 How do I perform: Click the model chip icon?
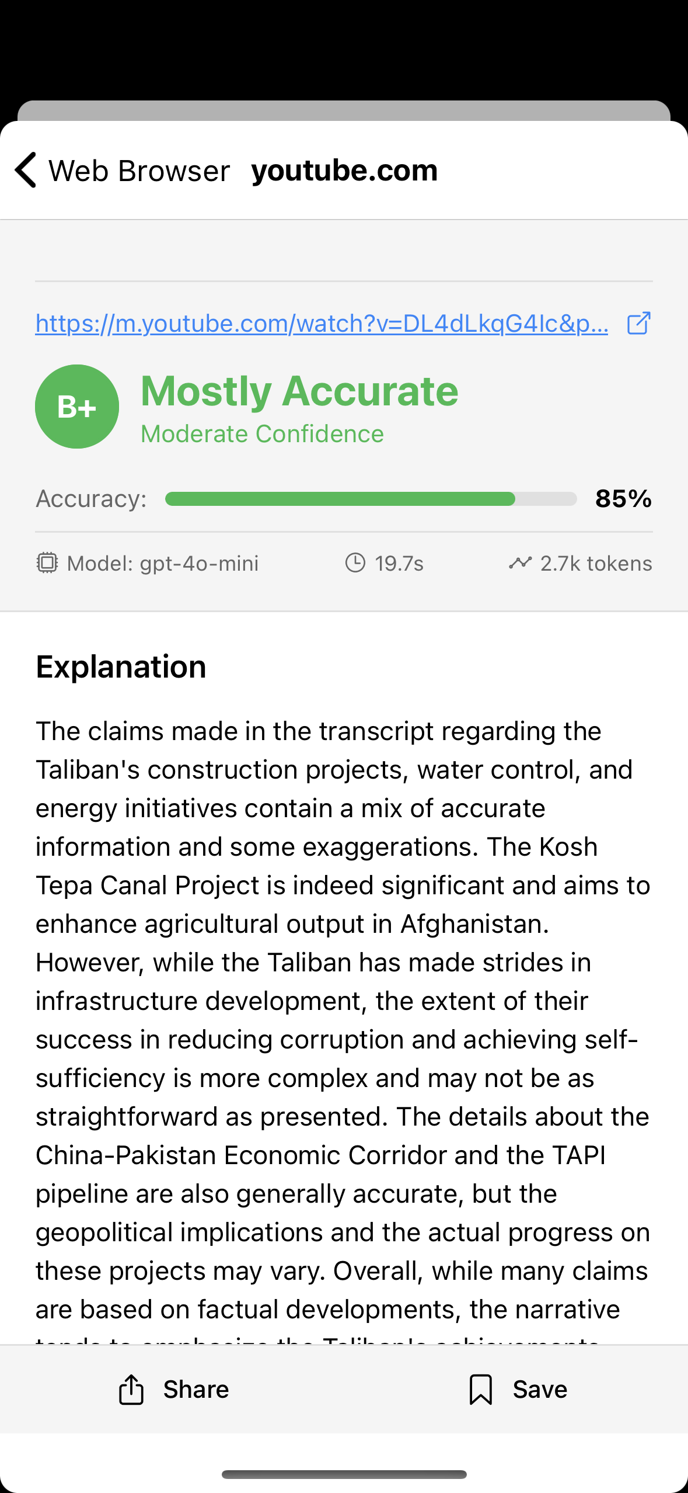tap(47, 563)
